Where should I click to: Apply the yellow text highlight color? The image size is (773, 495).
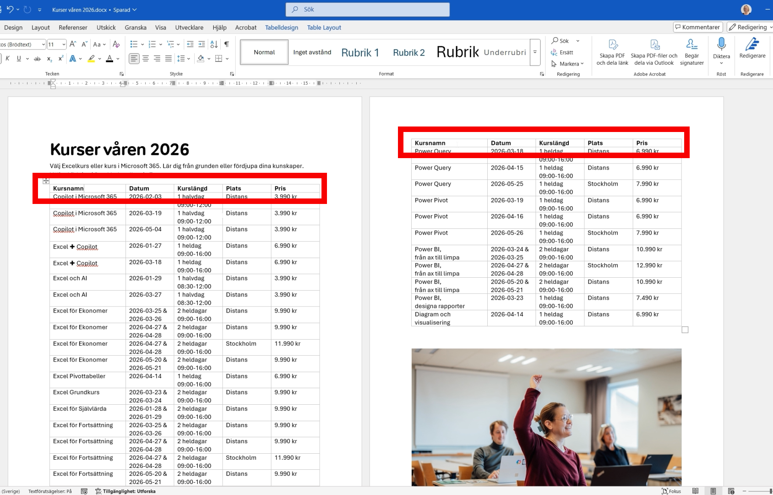92,59
